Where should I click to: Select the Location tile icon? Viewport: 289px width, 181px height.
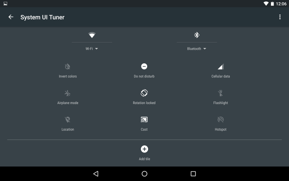68,119
